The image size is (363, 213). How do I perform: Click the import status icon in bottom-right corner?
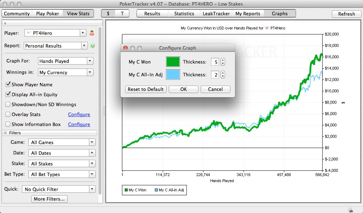[350, 210]
